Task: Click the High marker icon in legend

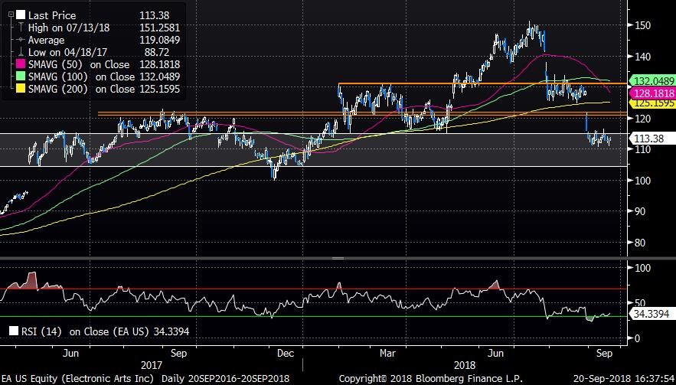Action: point(21,27)
